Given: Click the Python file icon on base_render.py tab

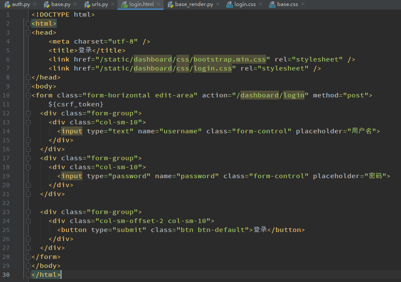Looking at the screenshot, I should pos(170,4).
